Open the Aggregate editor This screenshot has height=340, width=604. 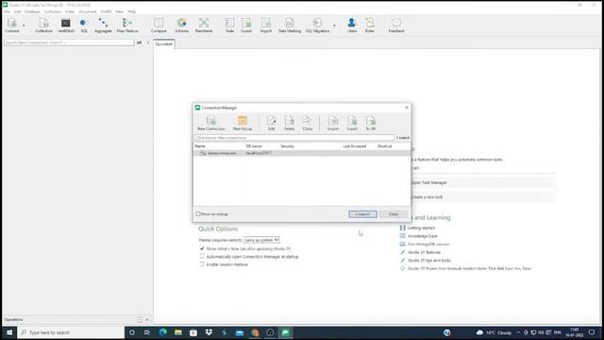[103, 25]
